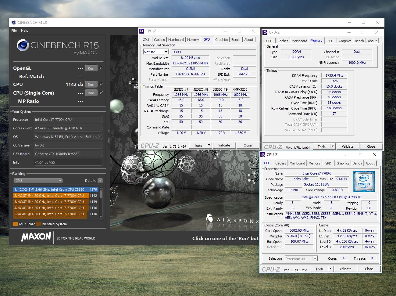The height and width of the screenshot is (296, 396).
Task: Open Tools dropdown arrow in SPD window
Action: (209, 145)
